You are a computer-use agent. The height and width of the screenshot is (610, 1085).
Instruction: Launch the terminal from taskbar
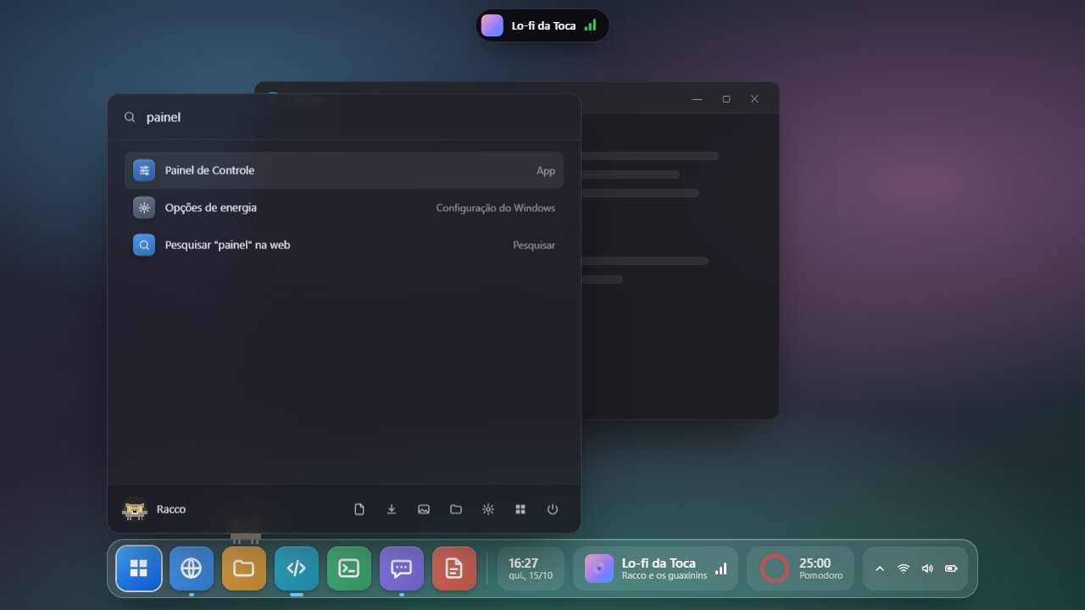tap(349, 568)
